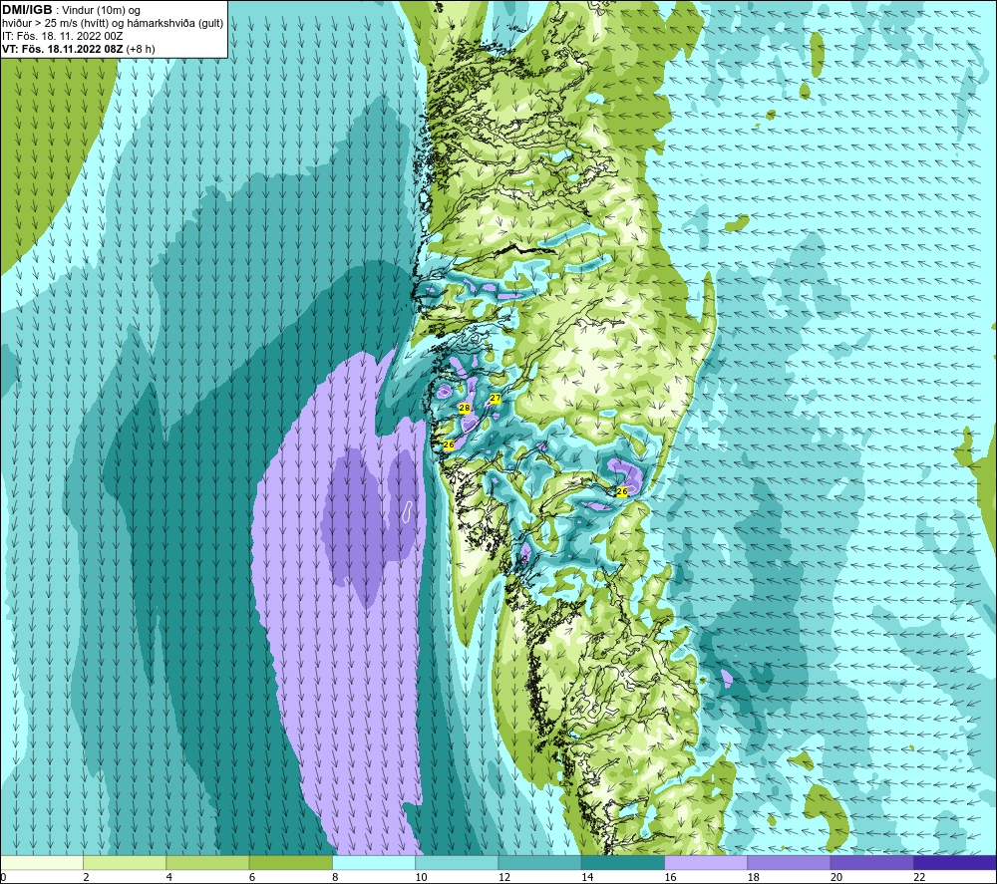Viewport: 997px width, 884px height.
Task: Click the 'IT: Fös. 18. 11. 2022 00Z' line
Action: [62, 36]
